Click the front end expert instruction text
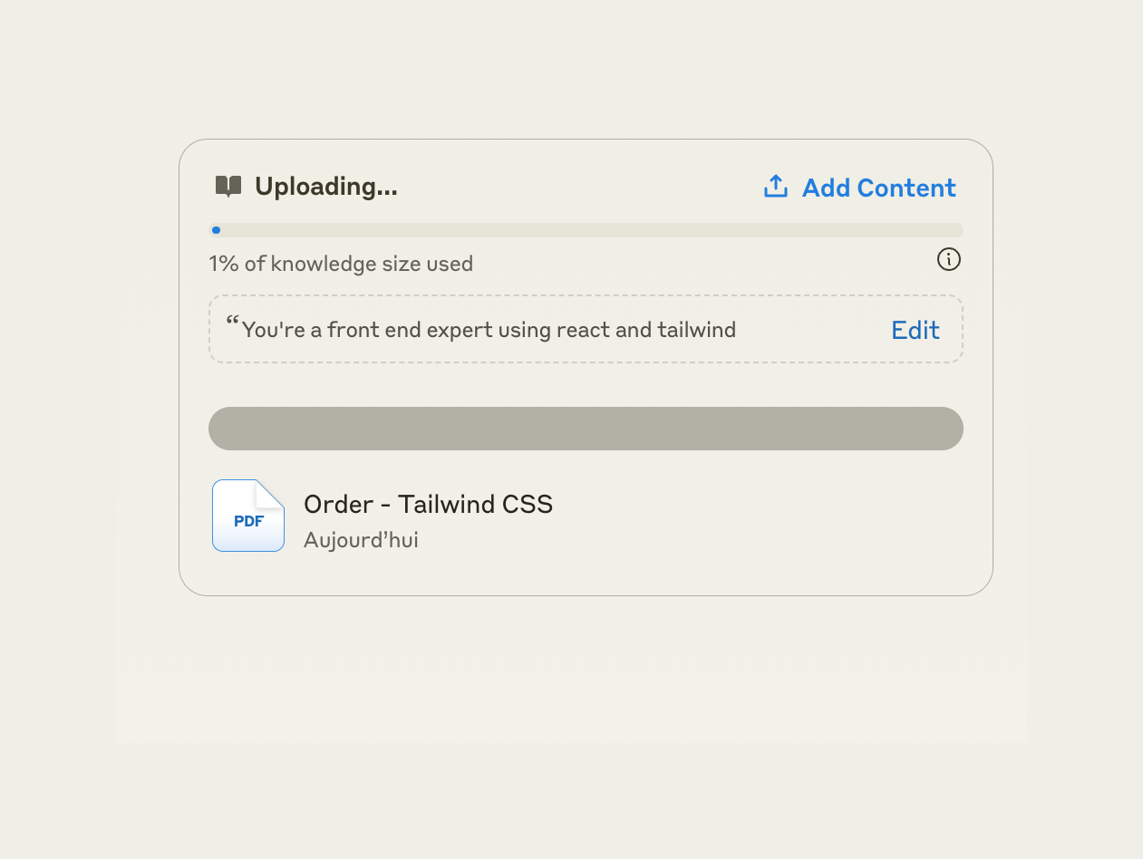Viewport: 1143px width, 859px height. click(453, 330)
